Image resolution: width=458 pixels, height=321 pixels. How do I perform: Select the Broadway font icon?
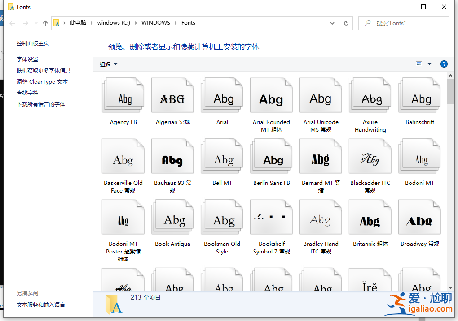click(x=419, y=218)
